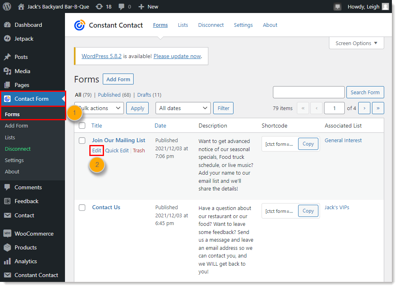Click Join Our Mailing List shortcode field
Screen dimensions: 398x288
pyautogui.click(x=279, y=144)
